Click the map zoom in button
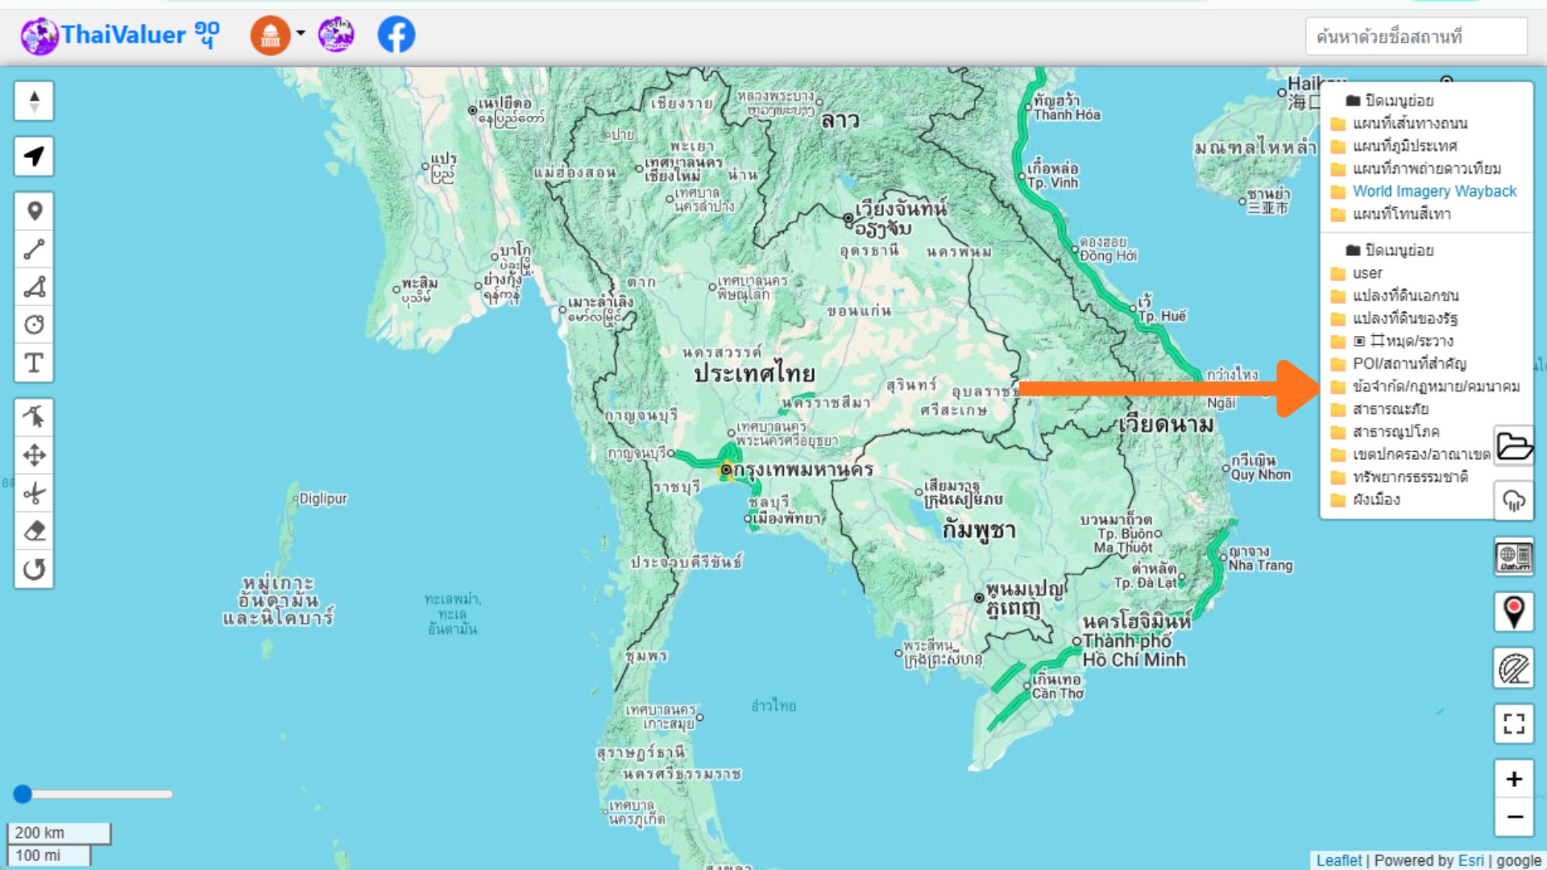1547x870 pixels. tap(1513, 779)
